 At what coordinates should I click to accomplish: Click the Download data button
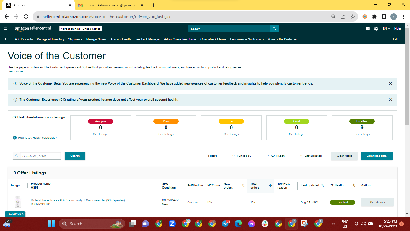[x=377, y=156]
